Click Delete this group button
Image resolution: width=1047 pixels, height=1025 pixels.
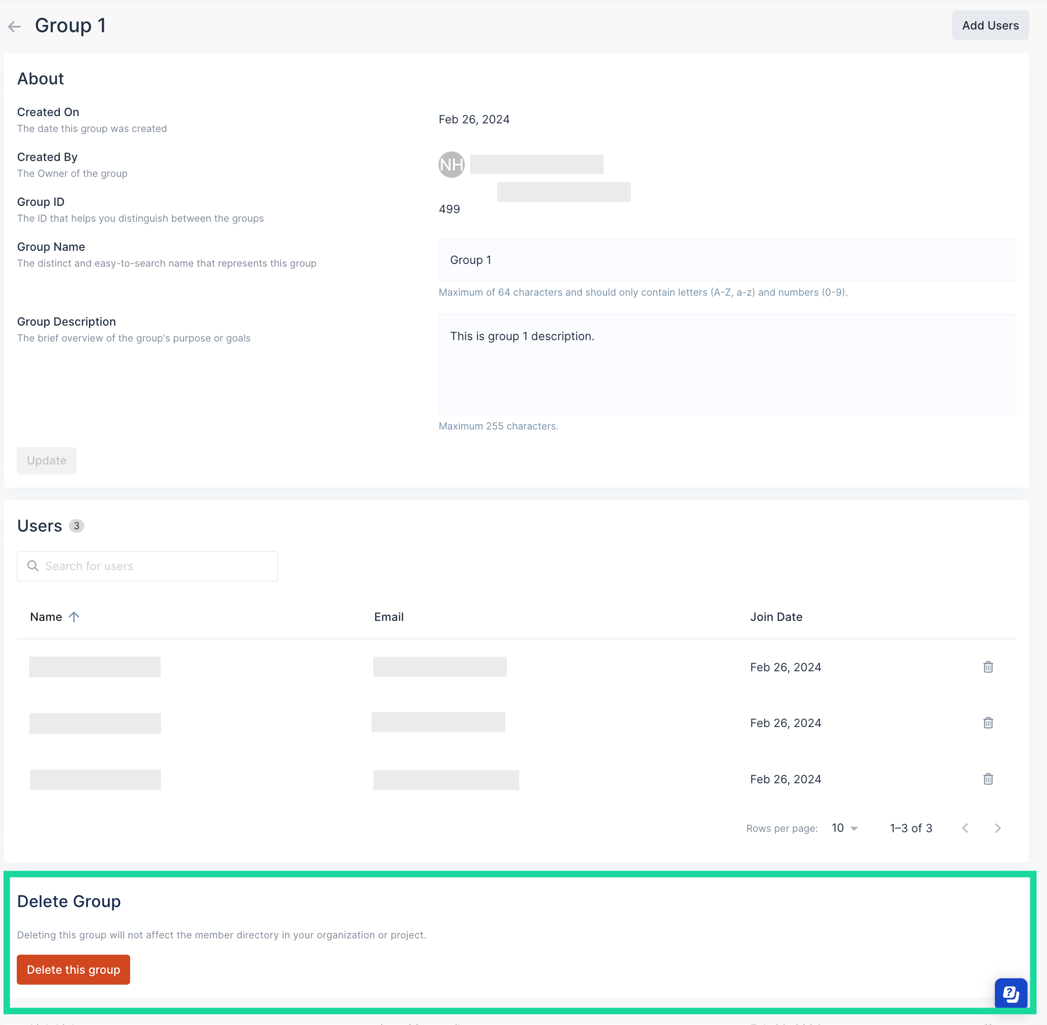tap(73, 970)
